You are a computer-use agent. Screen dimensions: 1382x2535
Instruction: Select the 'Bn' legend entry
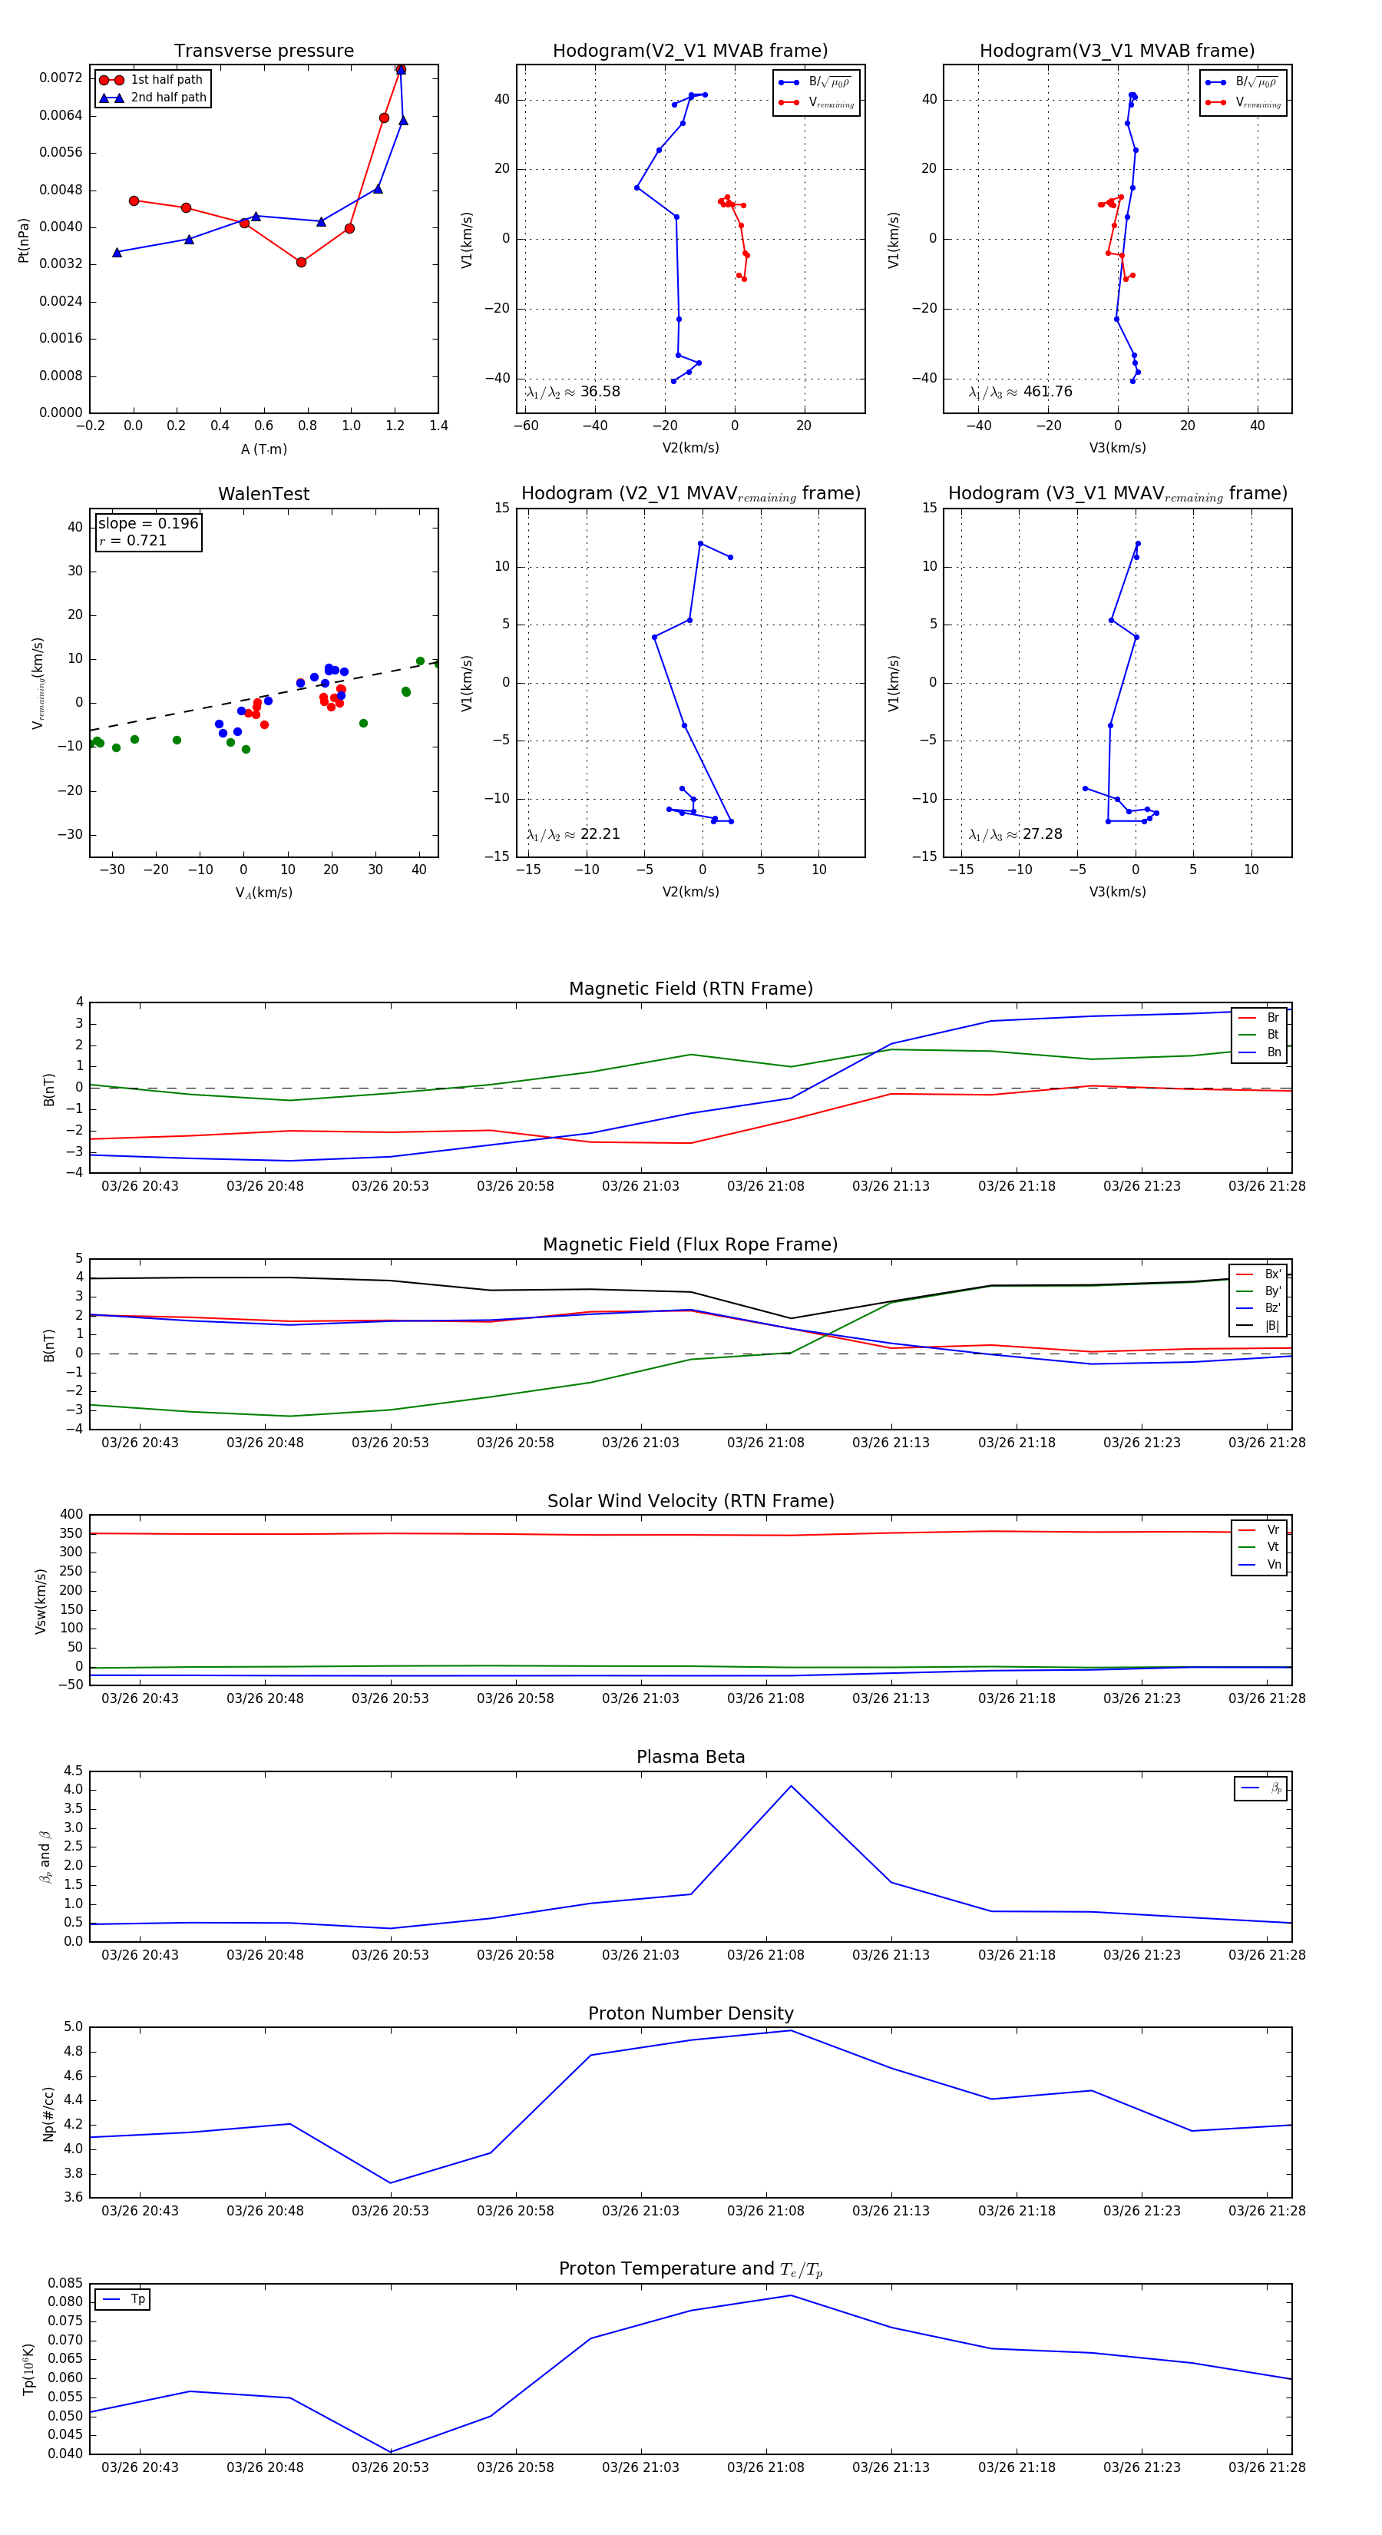tap(1260, 1053)
